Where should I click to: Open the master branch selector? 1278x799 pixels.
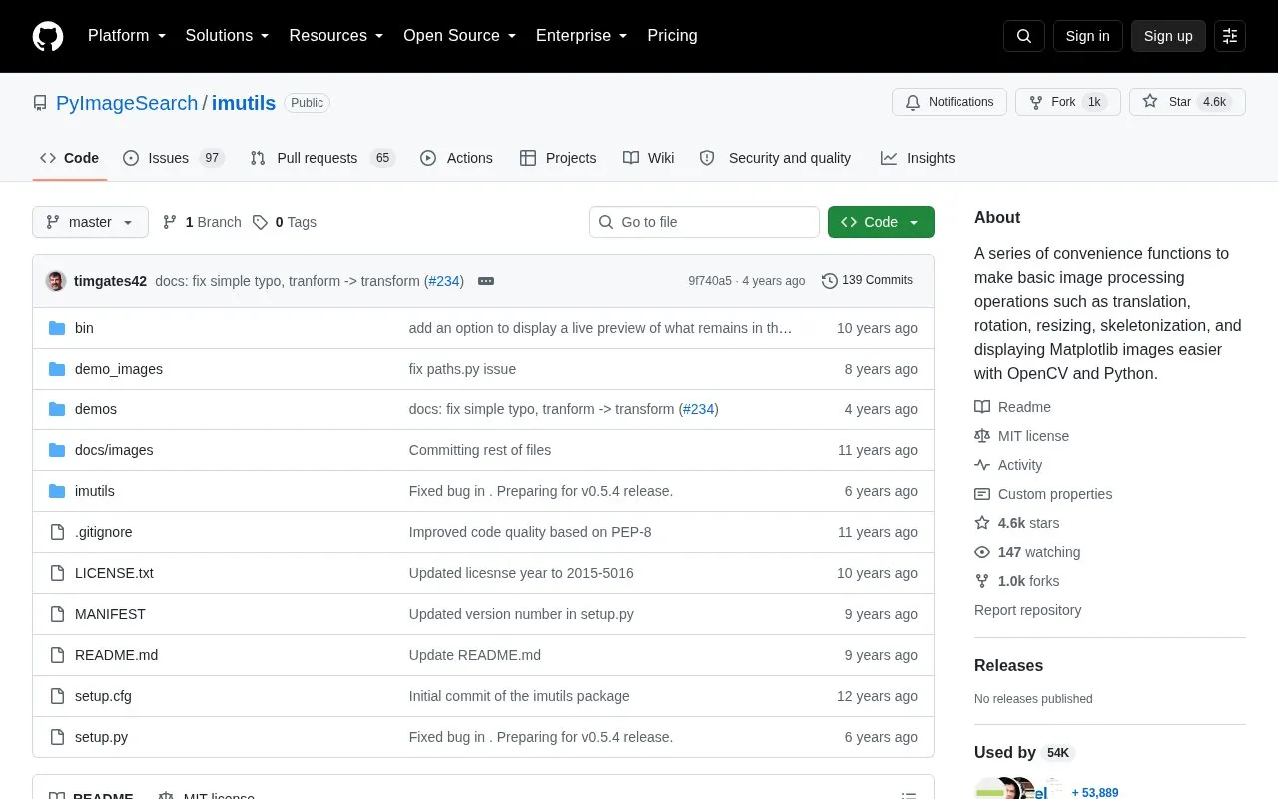(x=90, y=222)
